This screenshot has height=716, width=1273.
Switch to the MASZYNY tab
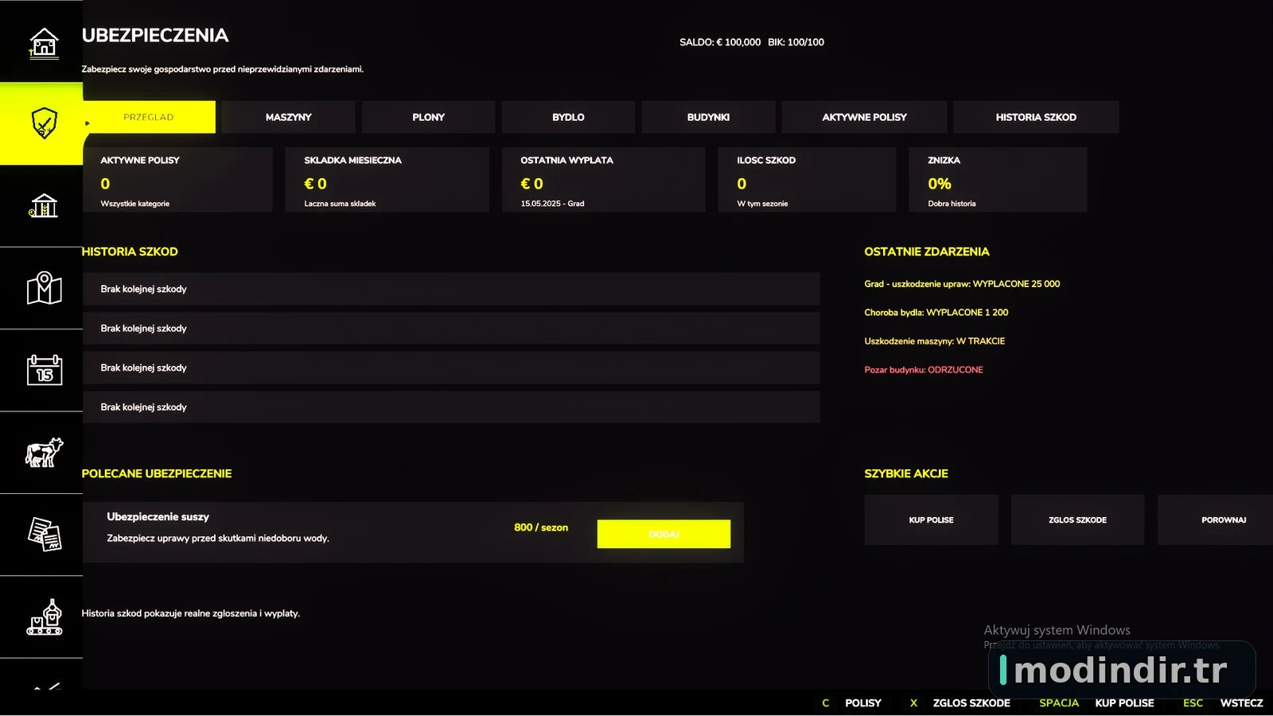(289, 117)
